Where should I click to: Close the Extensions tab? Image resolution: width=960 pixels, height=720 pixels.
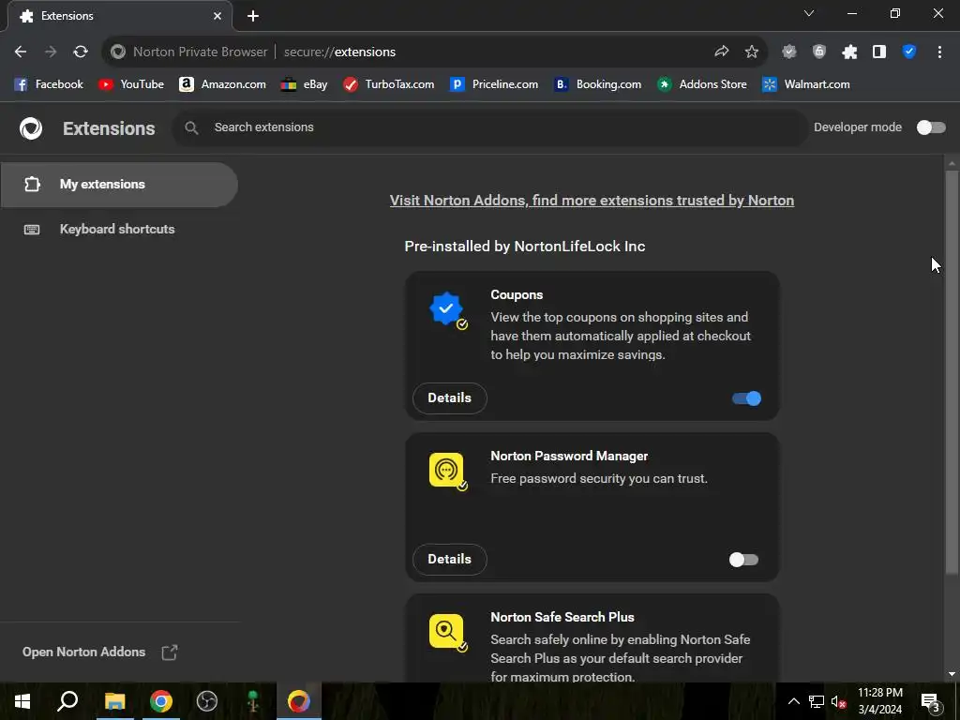pyautogui.click(x=217, y=16)
